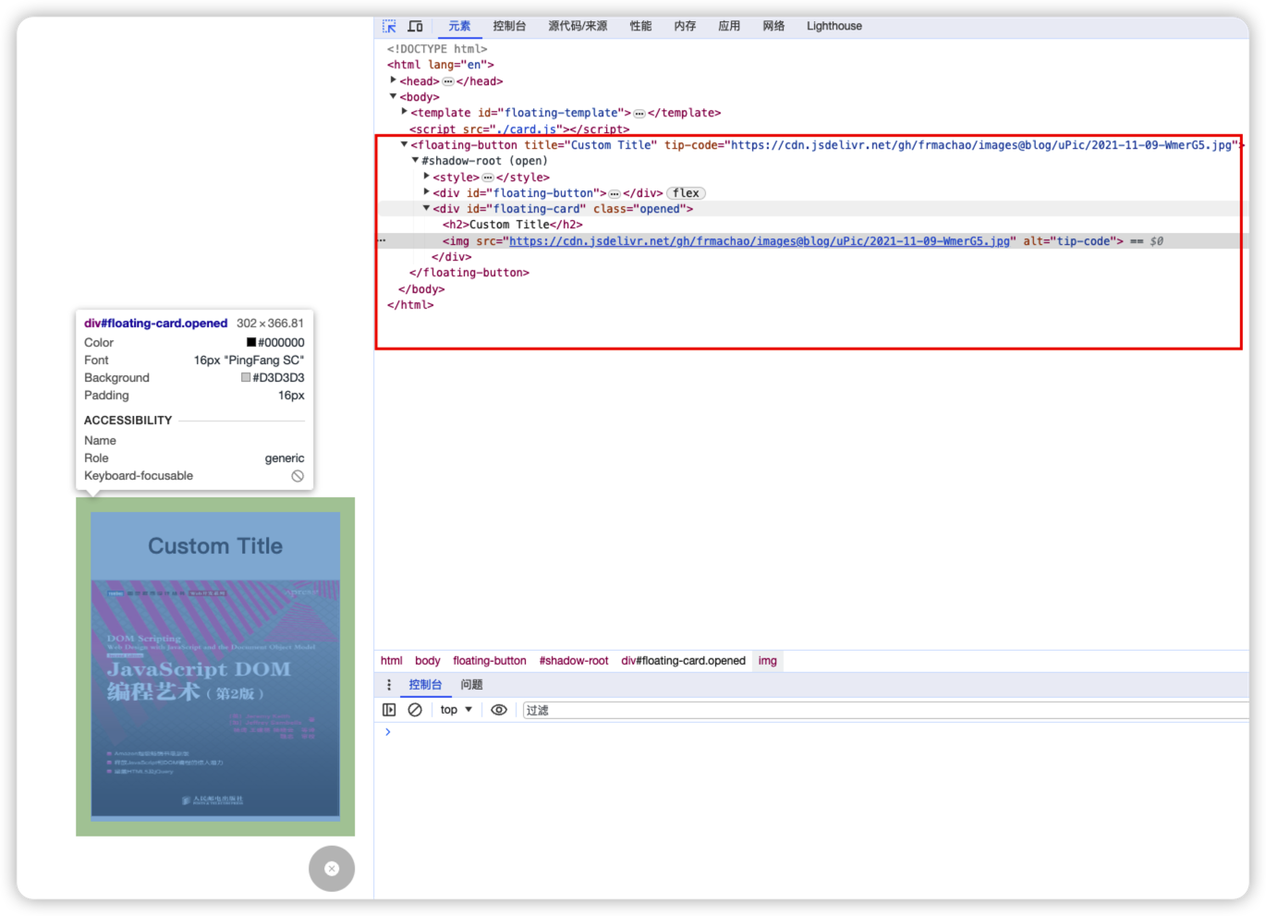Close the floating card with the X button

click(x=332, y=869)
